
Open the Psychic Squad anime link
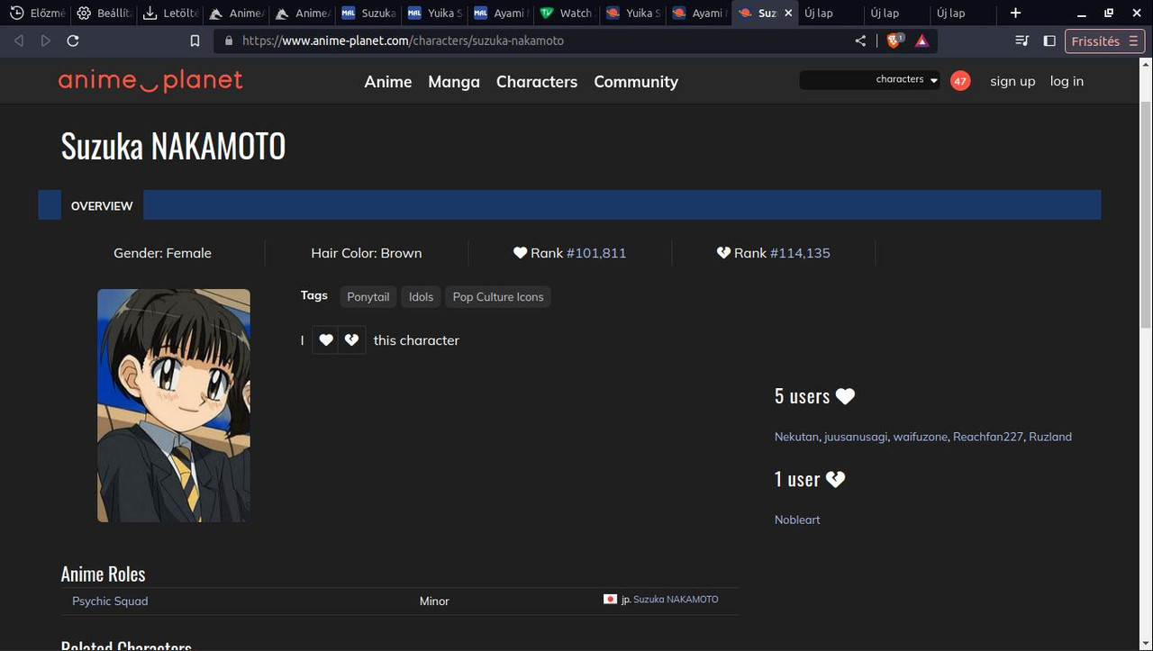[110, 601]
